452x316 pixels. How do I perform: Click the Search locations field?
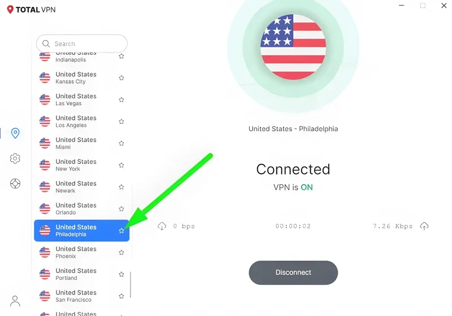pos(82,44)
